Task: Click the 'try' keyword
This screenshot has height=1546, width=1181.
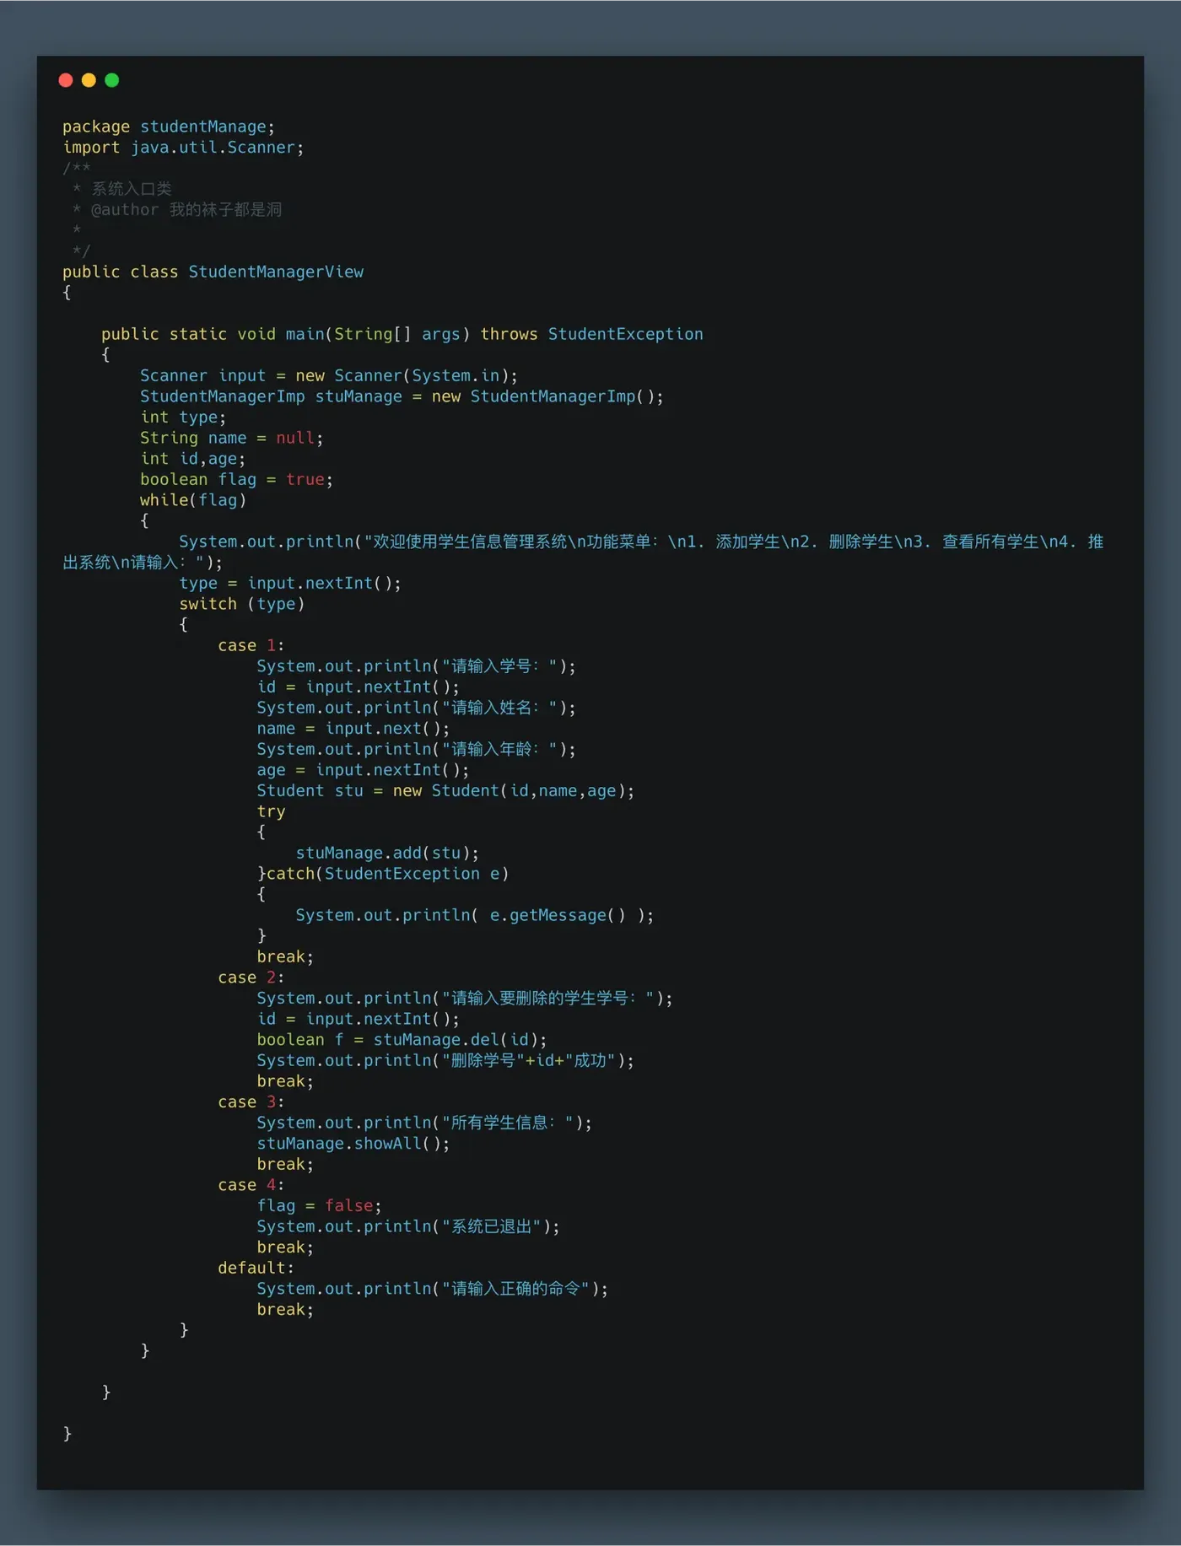Action: point(271,811)
